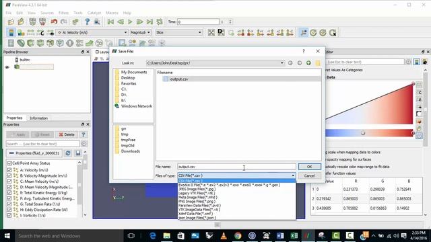
Task: Open the Look in path dropdown
Action: coord(281,63)
